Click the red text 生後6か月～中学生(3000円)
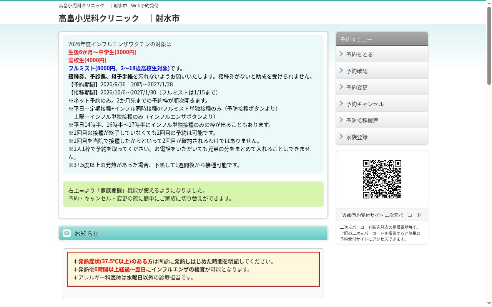This screenshot has height=307, width=492. coord(102,52)
